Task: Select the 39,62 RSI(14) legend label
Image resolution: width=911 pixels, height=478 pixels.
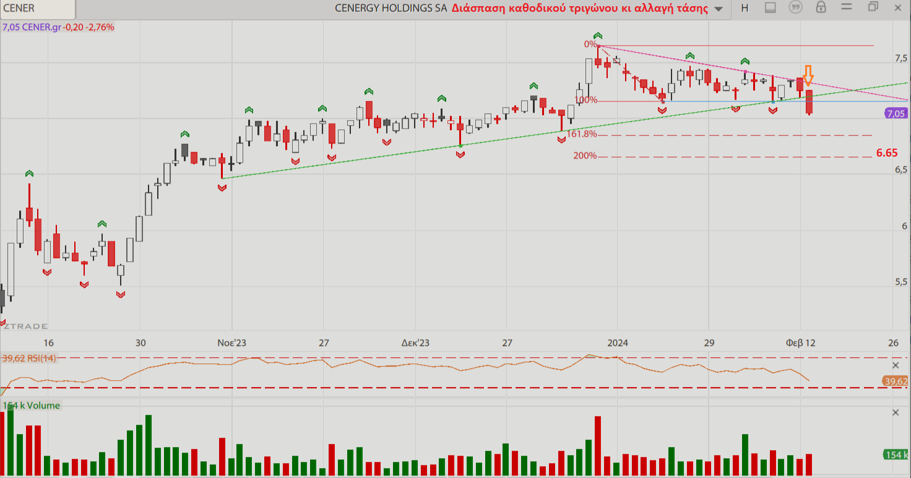Action: pos(29,358)
